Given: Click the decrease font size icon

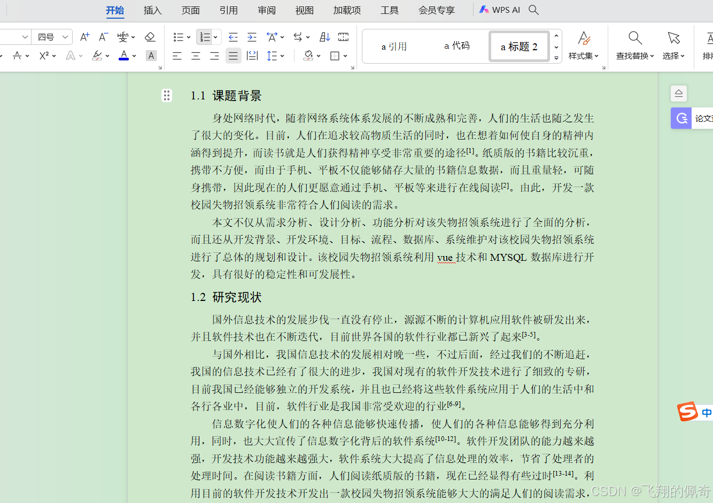Looking at the screenshot, I should tap(103, 36).
